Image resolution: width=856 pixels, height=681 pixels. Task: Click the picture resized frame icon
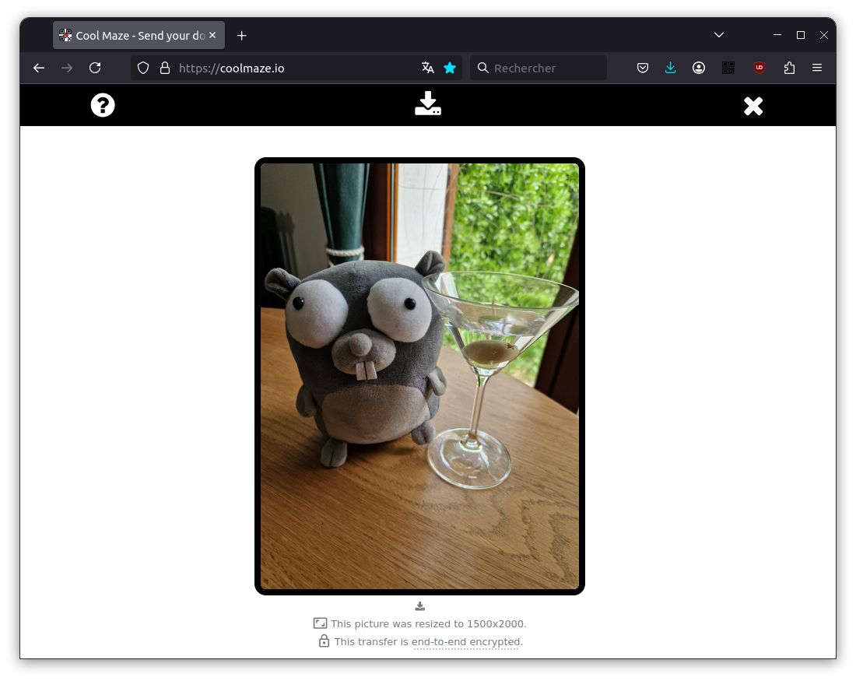(320, 623)
